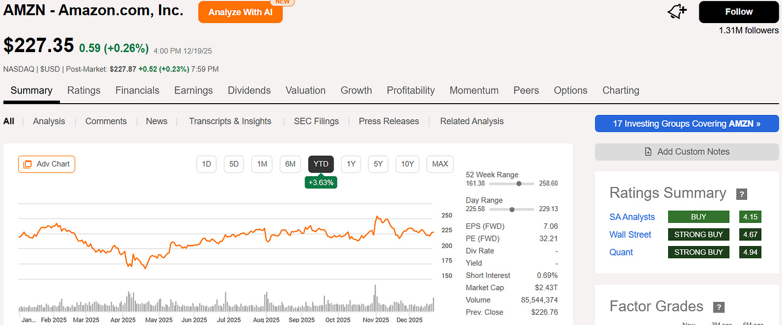Go to the Options tab
This screenshot has width=782, height=325.
(571, 90)
